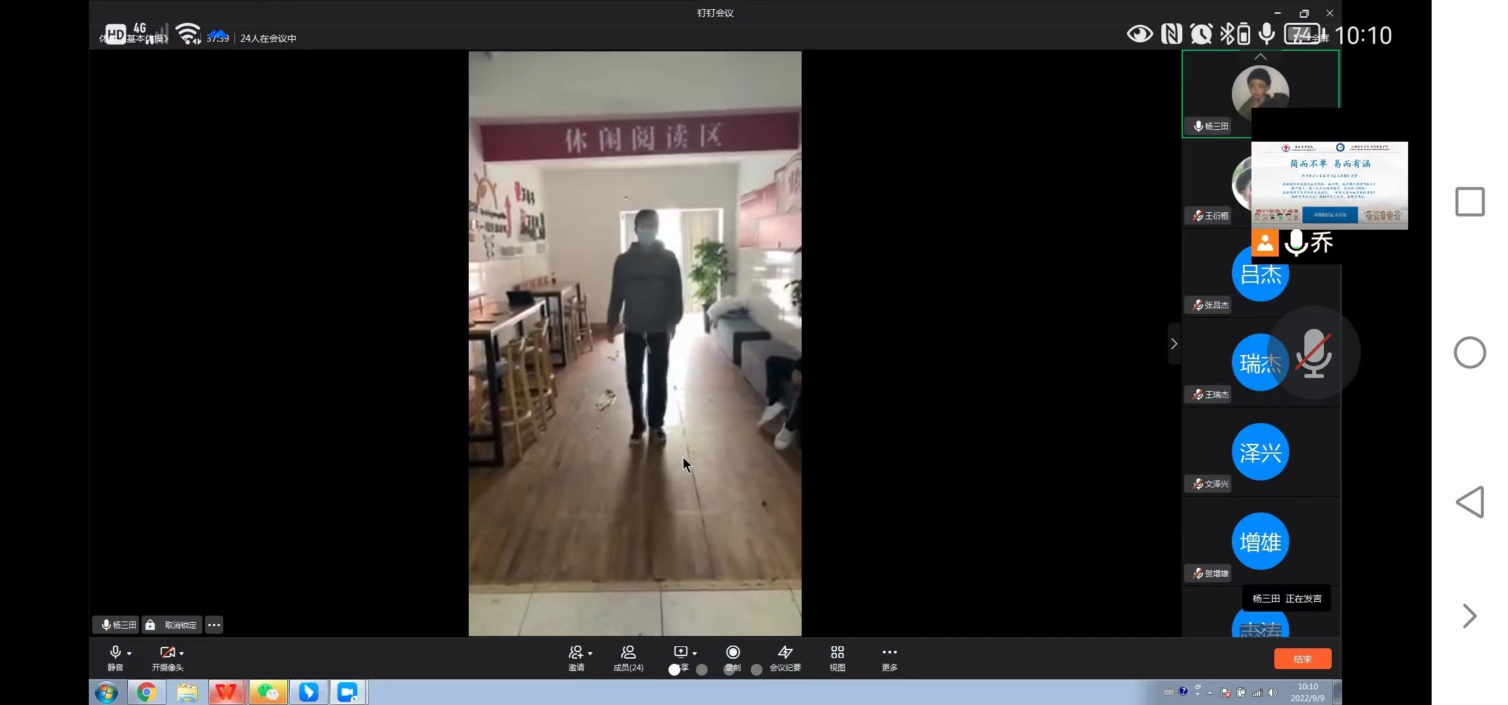Viewport: 1508px width, 705px height.
Task: Click the screen share icon
Action: pyautogui.click(x=681, y=652)
